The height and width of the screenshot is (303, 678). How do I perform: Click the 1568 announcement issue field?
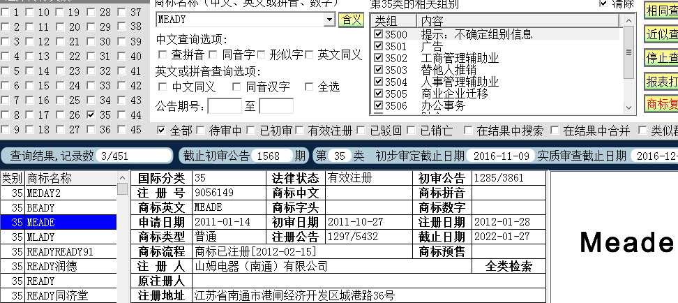coord(273,156)
